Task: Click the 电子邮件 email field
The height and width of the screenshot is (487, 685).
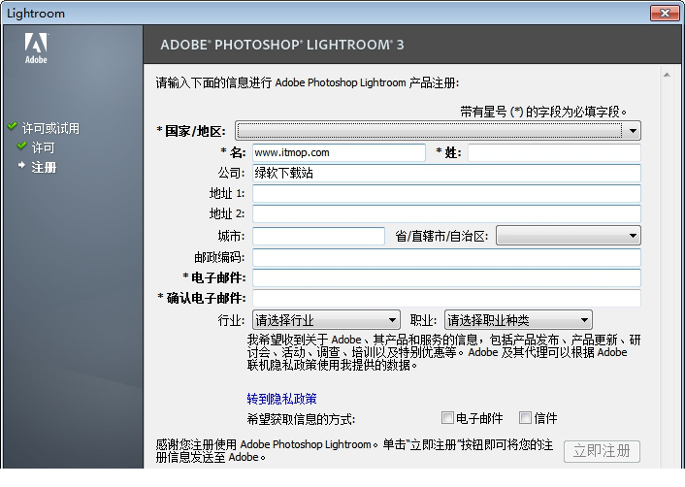Action: [446, 277]
